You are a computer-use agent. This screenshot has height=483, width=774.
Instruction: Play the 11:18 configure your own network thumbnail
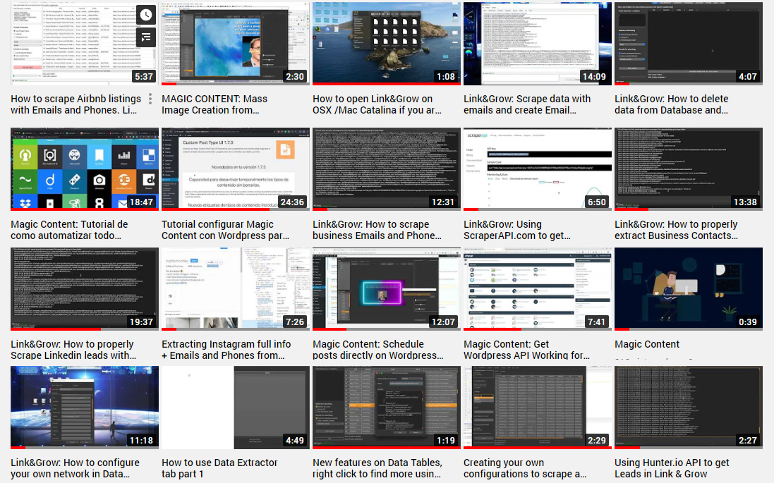tap(85, 407)
